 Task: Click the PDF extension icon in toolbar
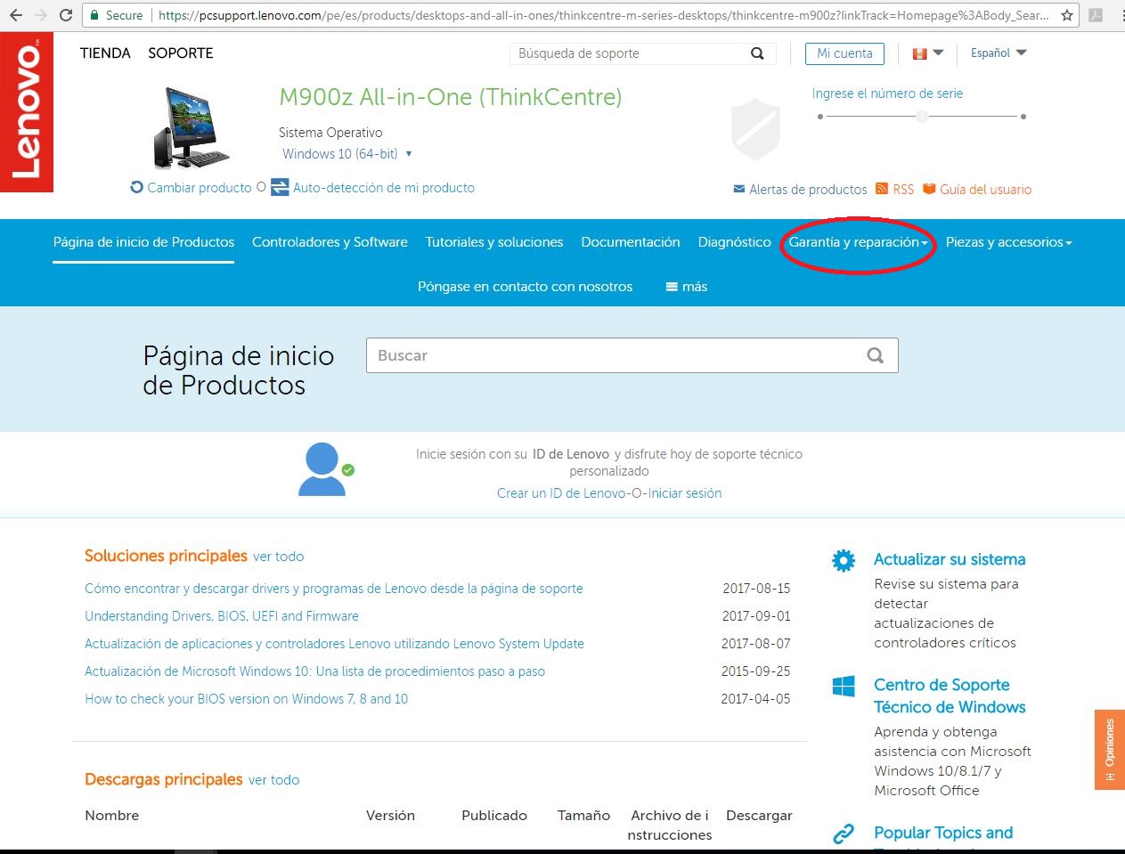click(1096, 15)
